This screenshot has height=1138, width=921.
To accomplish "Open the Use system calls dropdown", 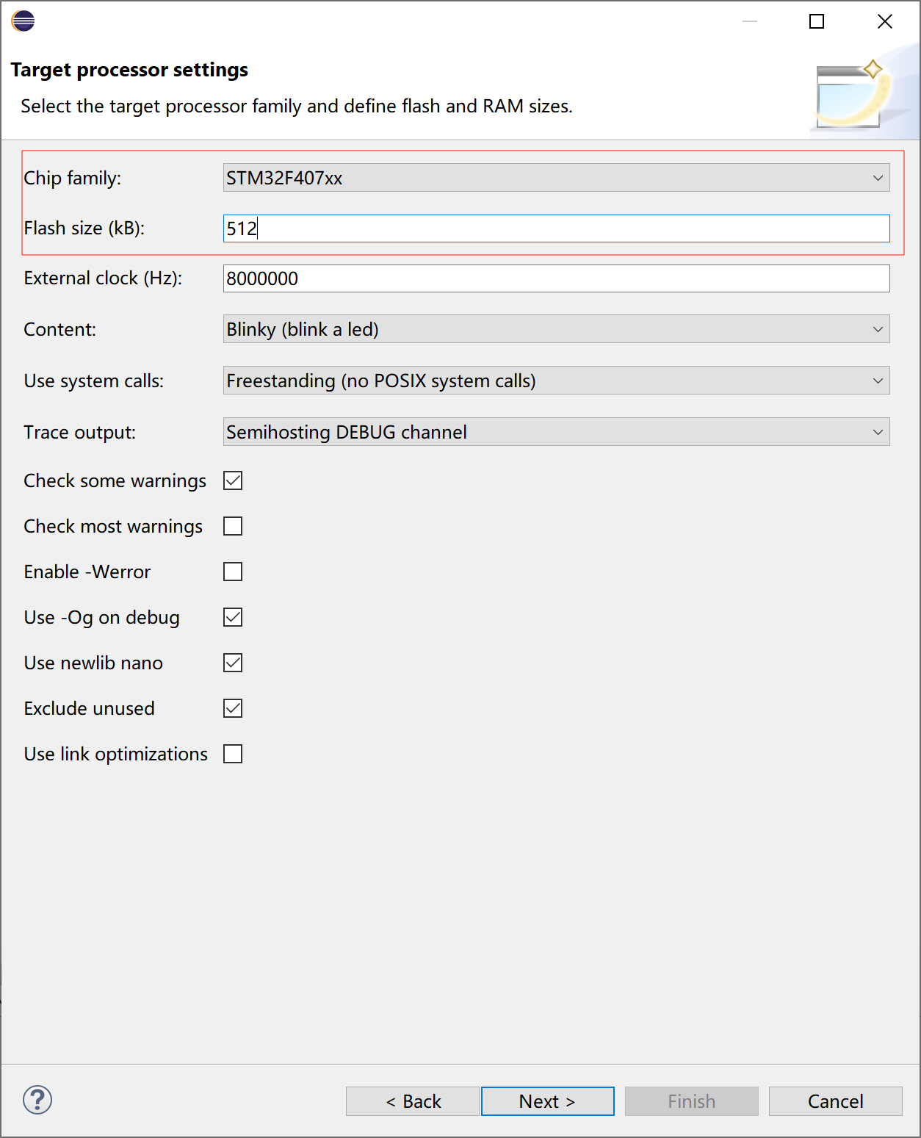I will tap(556, 381).
